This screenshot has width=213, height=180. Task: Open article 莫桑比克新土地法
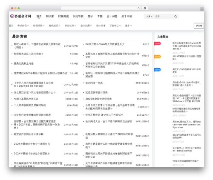click(x=23, y=63)
